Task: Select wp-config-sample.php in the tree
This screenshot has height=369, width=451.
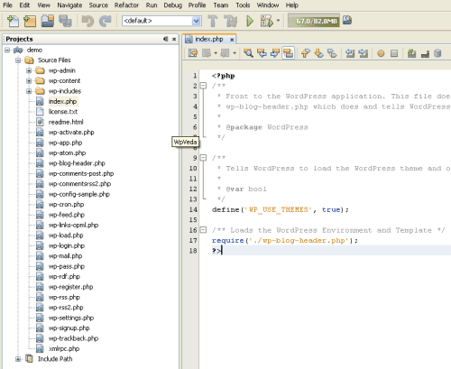Action: [79, 194]
